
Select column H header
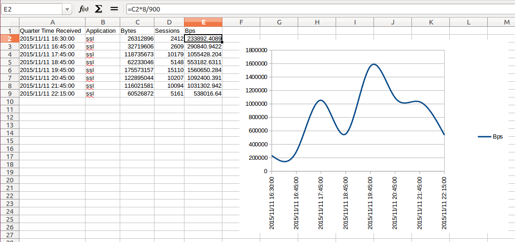(x=317, y=22)
